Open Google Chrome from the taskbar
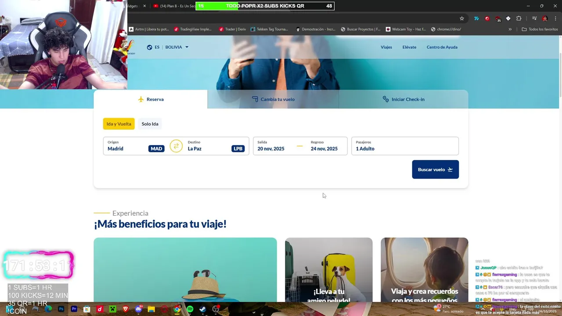562x316 pixels. click(x=177, y=309)
